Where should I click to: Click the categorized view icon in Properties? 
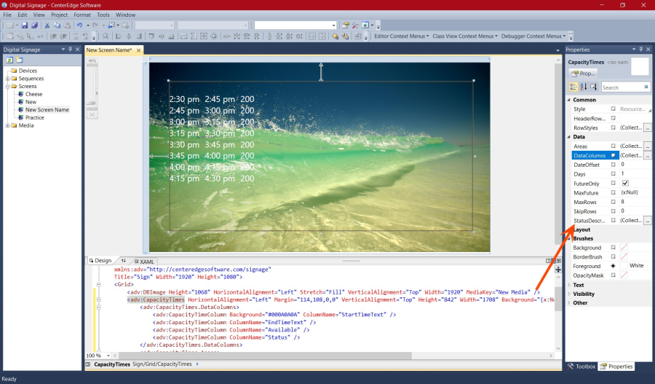click(x=573, y=87)
